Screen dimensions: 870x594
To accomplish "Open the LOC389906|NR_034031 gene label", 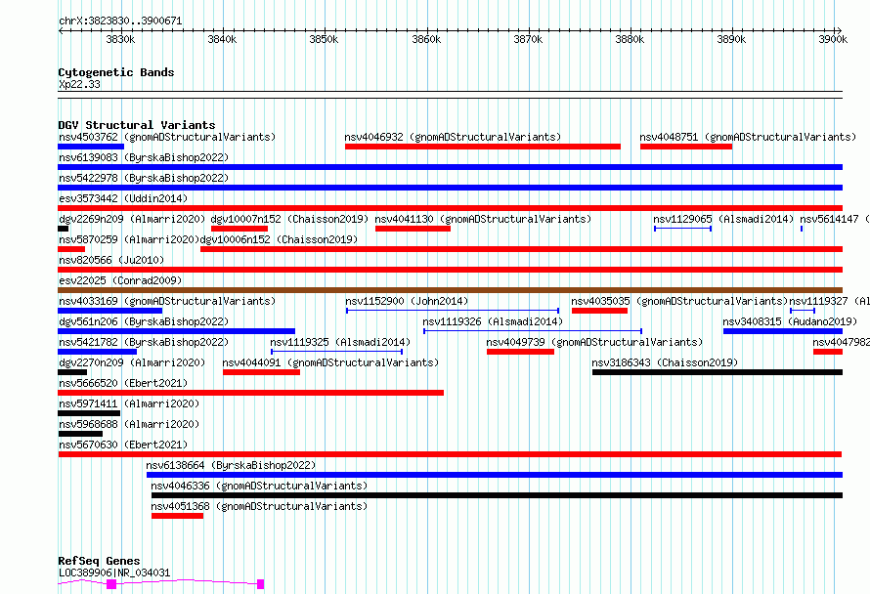I will 114,573.
